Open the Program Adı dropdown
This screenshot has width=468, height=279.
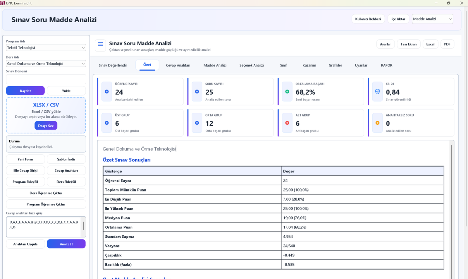(46, 48)
